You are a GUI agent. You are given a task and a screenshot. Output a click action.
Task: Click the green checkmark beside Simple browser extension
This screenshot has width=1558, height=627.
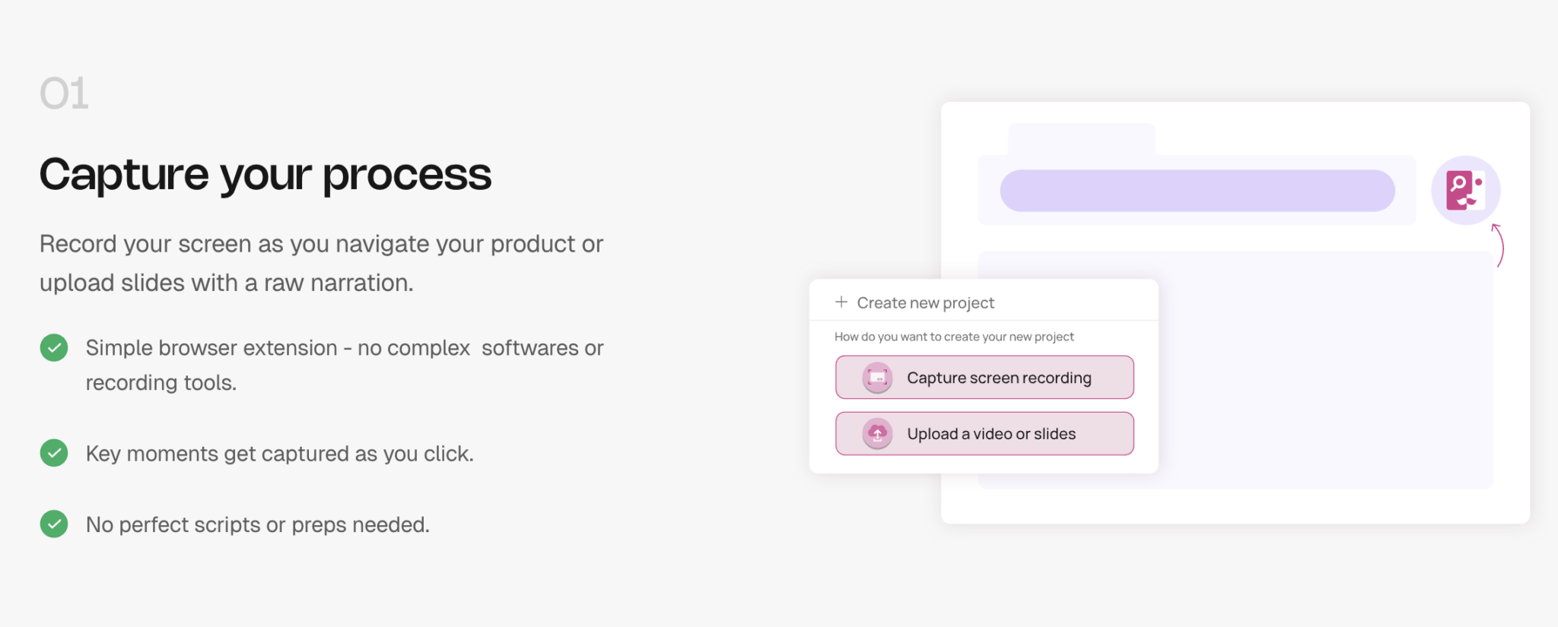pos(54,348)
